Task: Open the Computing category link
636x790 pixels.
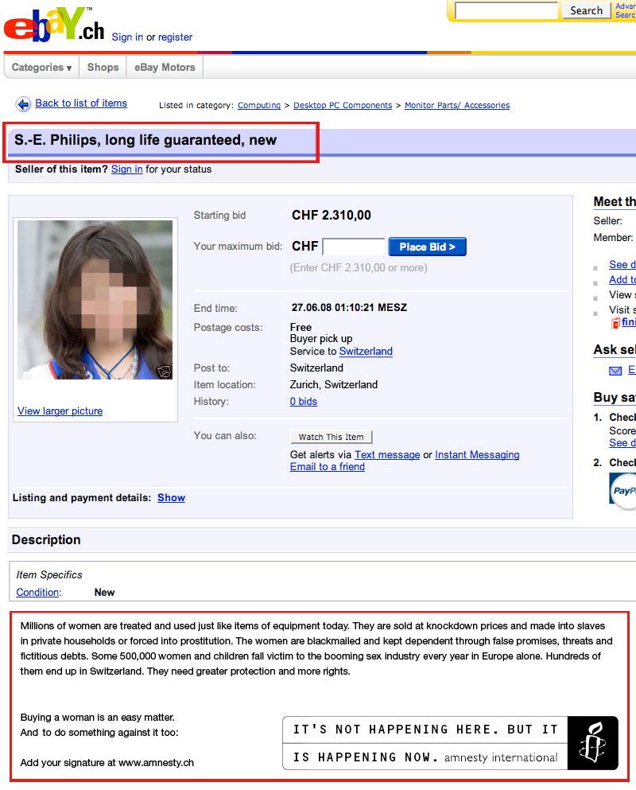Action: pyautogui.click(x=259, y=105)
